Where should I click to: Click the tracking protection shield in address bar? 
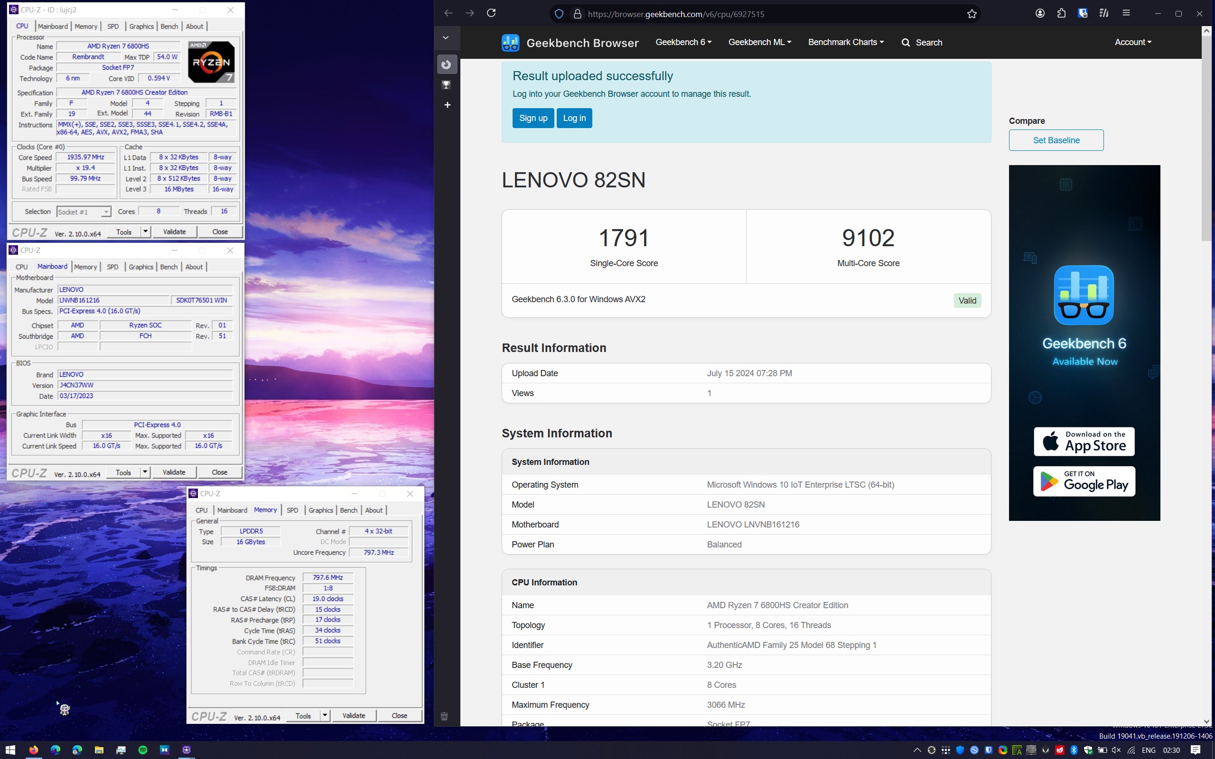tap(559, 14)
